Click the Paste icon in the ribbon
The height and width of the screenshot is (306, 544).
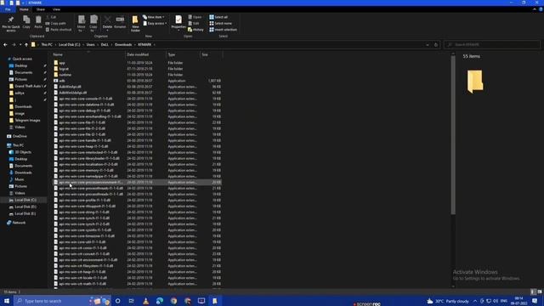coord(38,22)
